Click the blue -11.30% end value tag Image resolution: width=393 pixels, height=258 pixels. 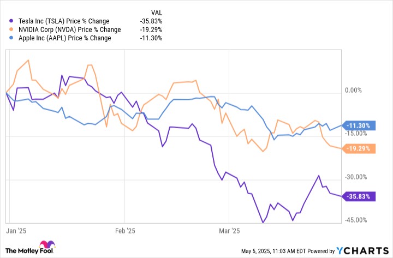click(x=359, y=125)
